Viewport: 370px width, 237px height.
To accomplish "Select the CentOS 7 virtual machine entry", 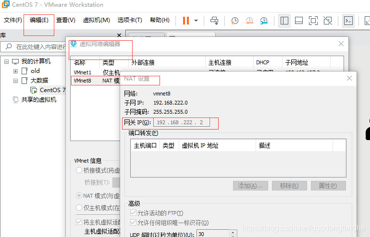I will [x=53, y=90].
